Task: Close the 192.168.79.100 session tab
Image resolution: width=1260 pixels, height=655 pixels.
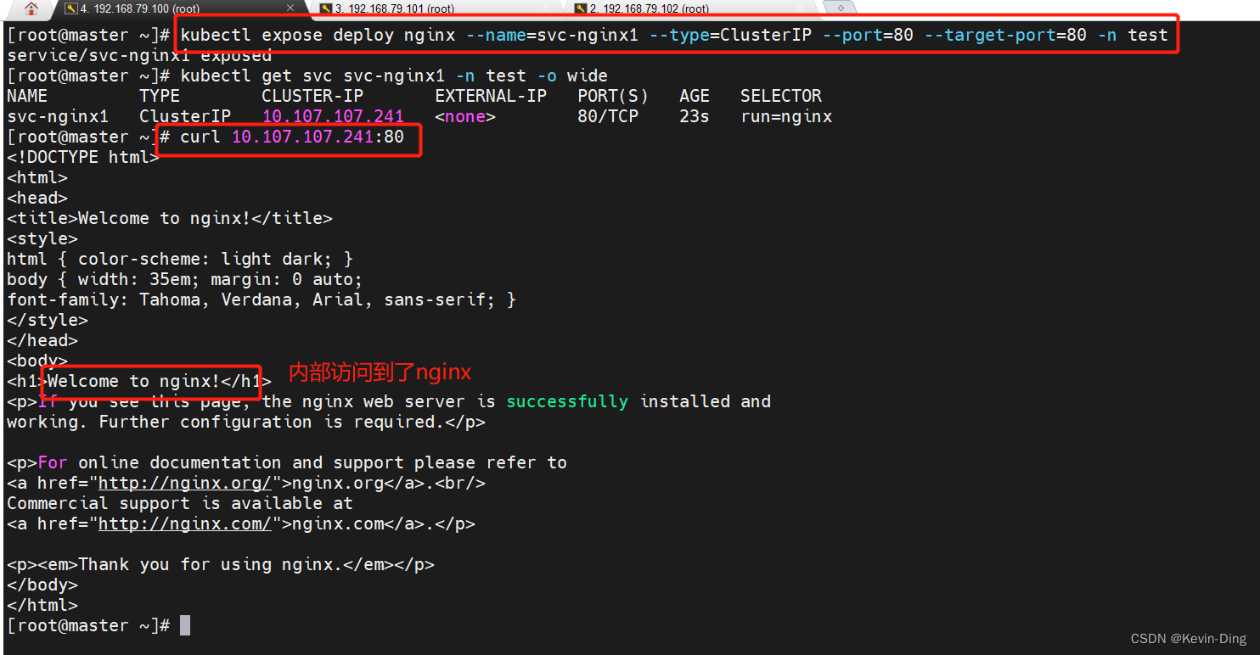Action: (x=290, y=8)
